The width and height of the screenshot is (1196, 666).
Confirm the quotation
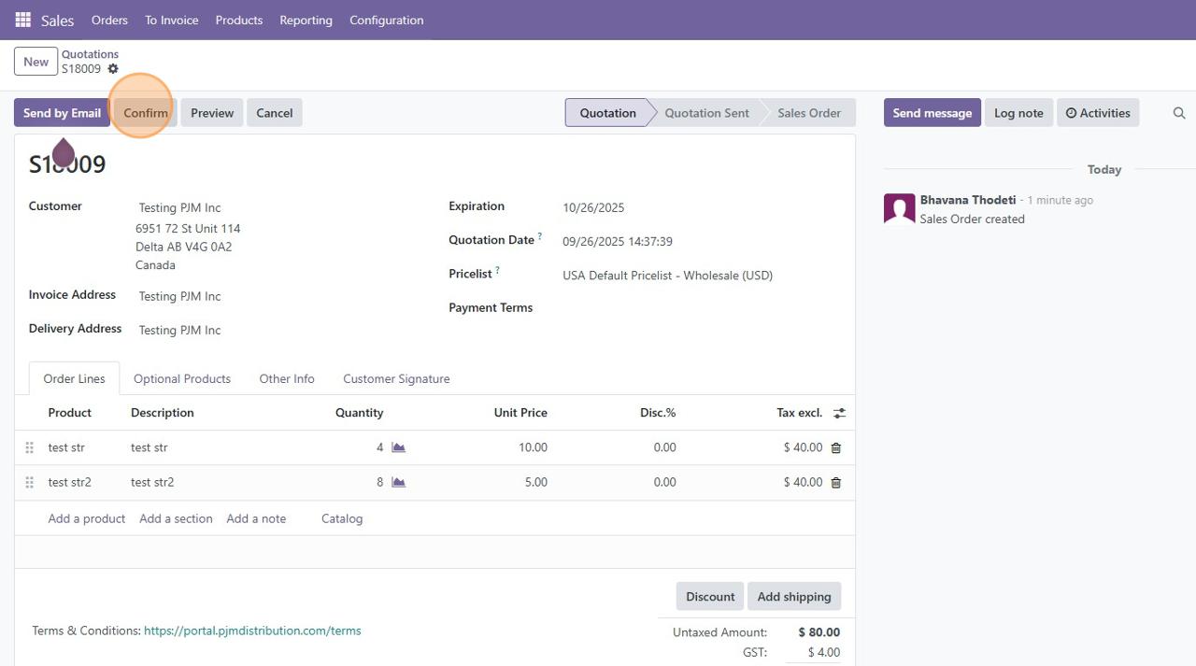point(146,113)
